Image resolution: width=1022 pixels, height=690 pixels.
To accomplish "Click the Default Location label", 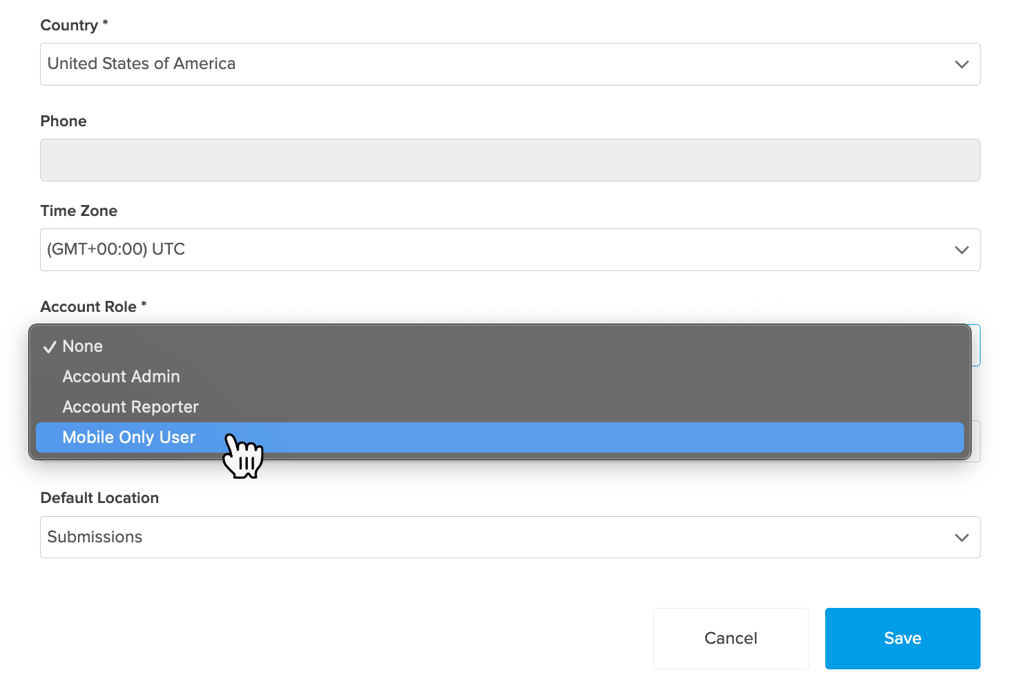I will (99, 497).
